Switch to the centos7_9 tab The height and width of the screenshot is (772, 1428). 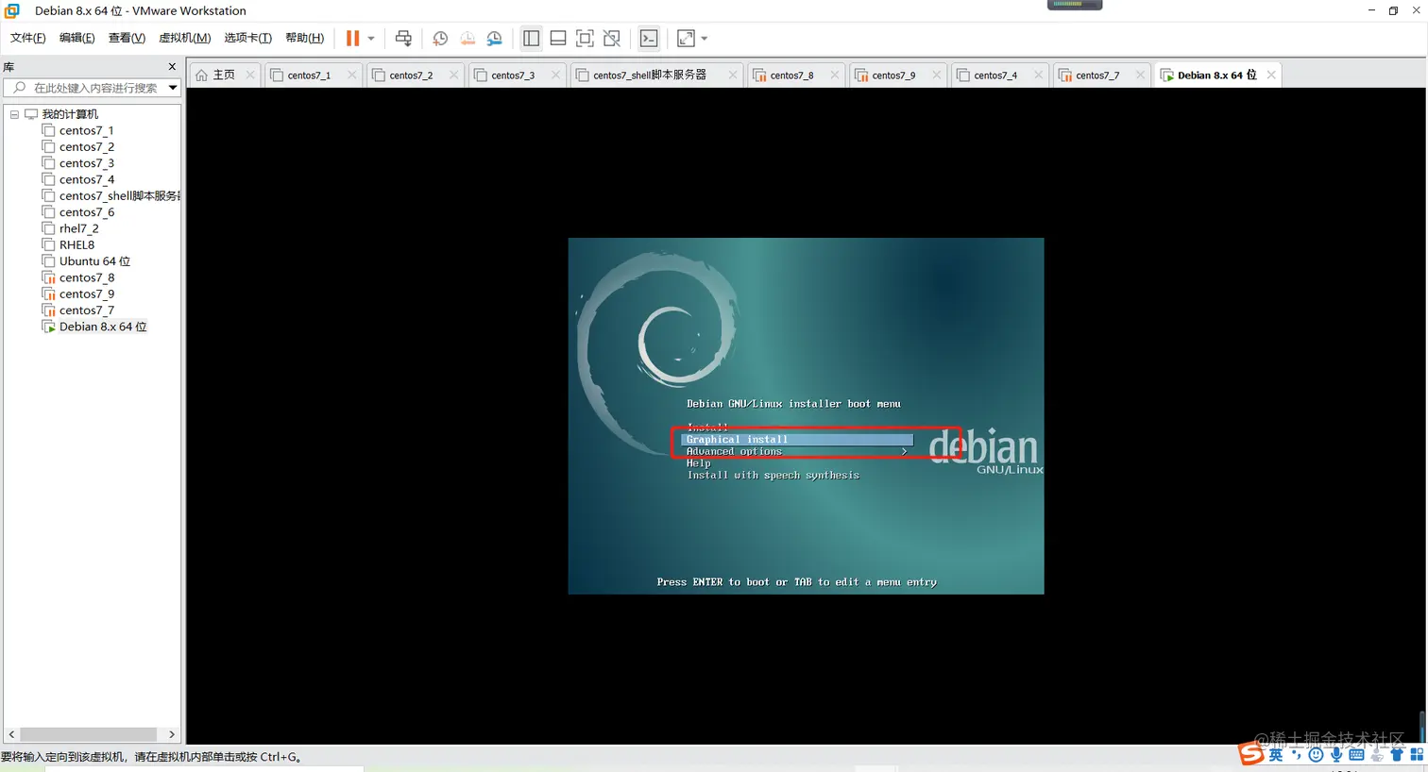893,75
